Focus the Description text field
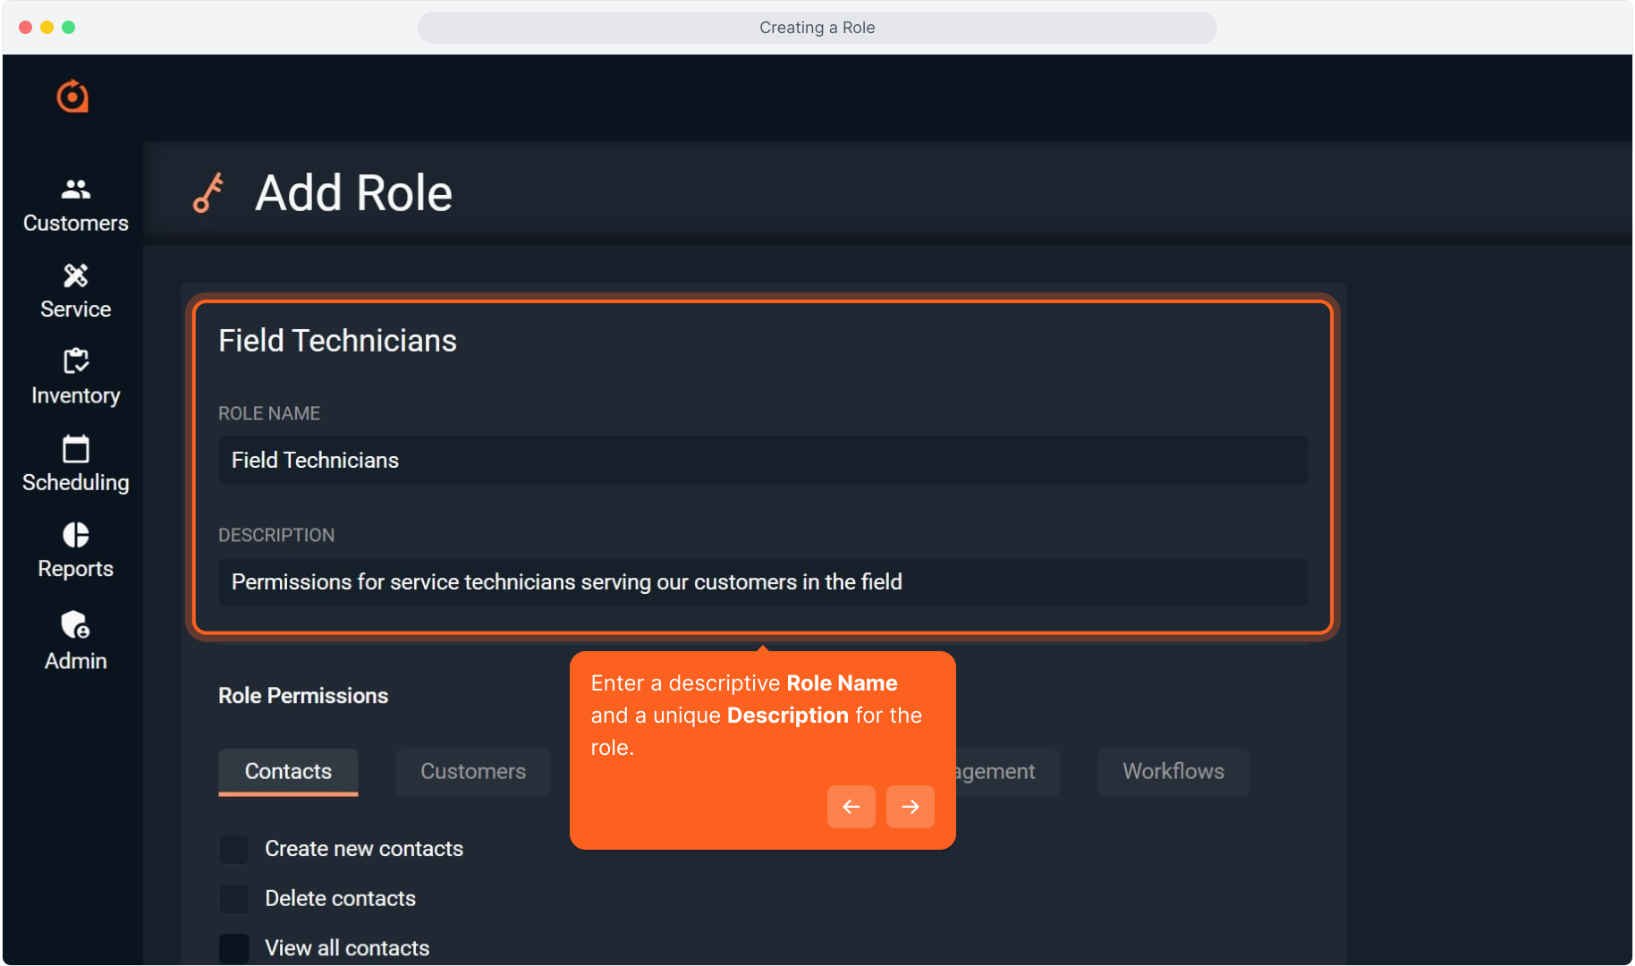 (762, 582)
